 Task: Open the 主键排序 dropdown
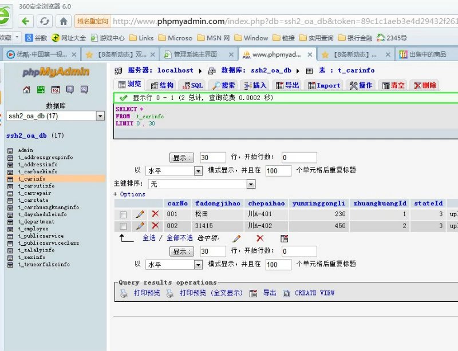tap(251, 185)
